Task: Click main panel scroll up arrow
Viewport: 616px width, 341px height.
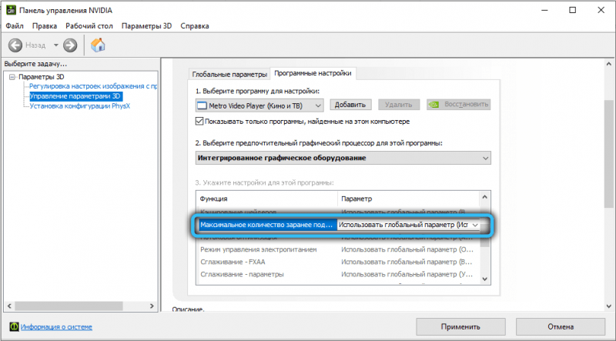Action: (x=609, y=64)
